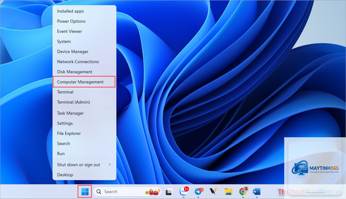Viewport: 346px width, 199px height.
Task: Open Microsoft Word from the taskbar
Action: tap(257, 192)
